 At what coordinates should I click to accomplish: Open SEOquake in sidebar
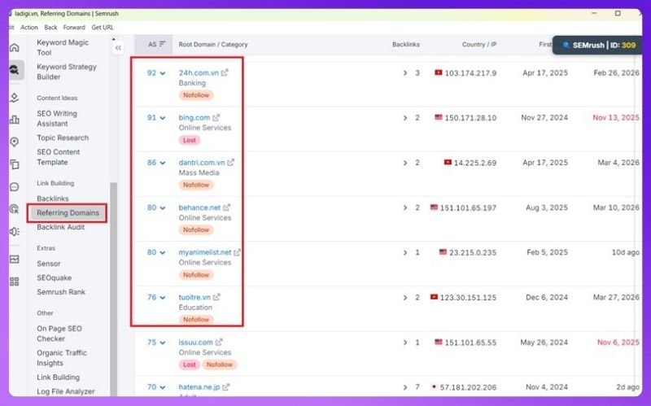pyautogui.click(x=54, y=277)
